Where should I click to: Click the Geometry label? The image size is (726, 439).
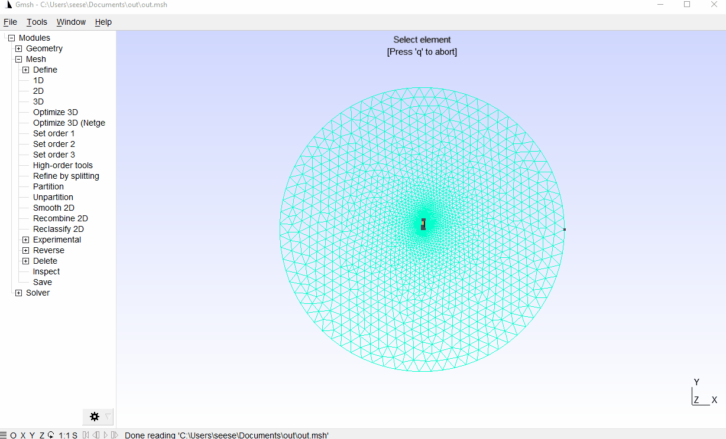coord(44,48)
